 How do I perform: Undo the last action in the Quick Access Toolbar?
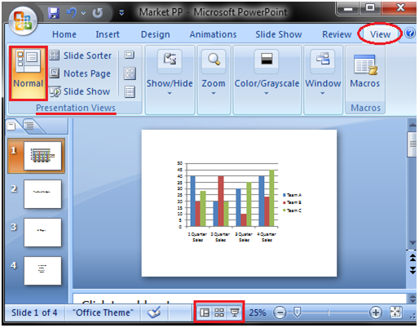pyautogui.click(x=72, y=12)
